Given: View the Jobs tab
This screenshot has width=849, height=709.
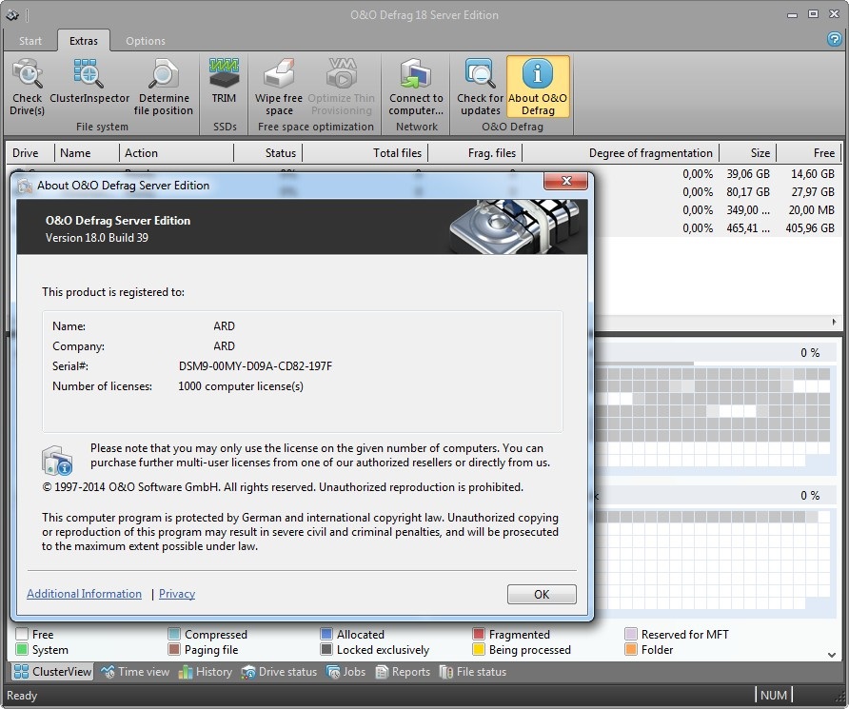Looking at the screenshot, I should coord(346,672).
